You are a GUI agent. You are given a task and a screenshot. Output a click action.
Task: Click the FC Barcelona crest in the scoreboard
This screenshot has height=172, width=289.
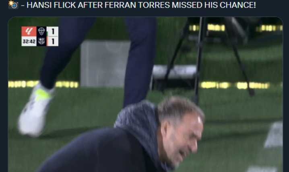[41, 41]
